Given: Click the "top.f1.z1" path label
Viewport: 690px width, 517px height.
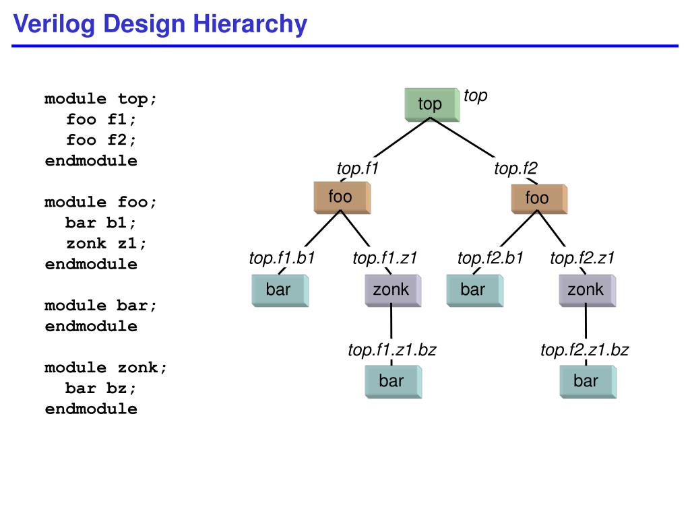Looking at the screenshot, I should coord(385,258).
